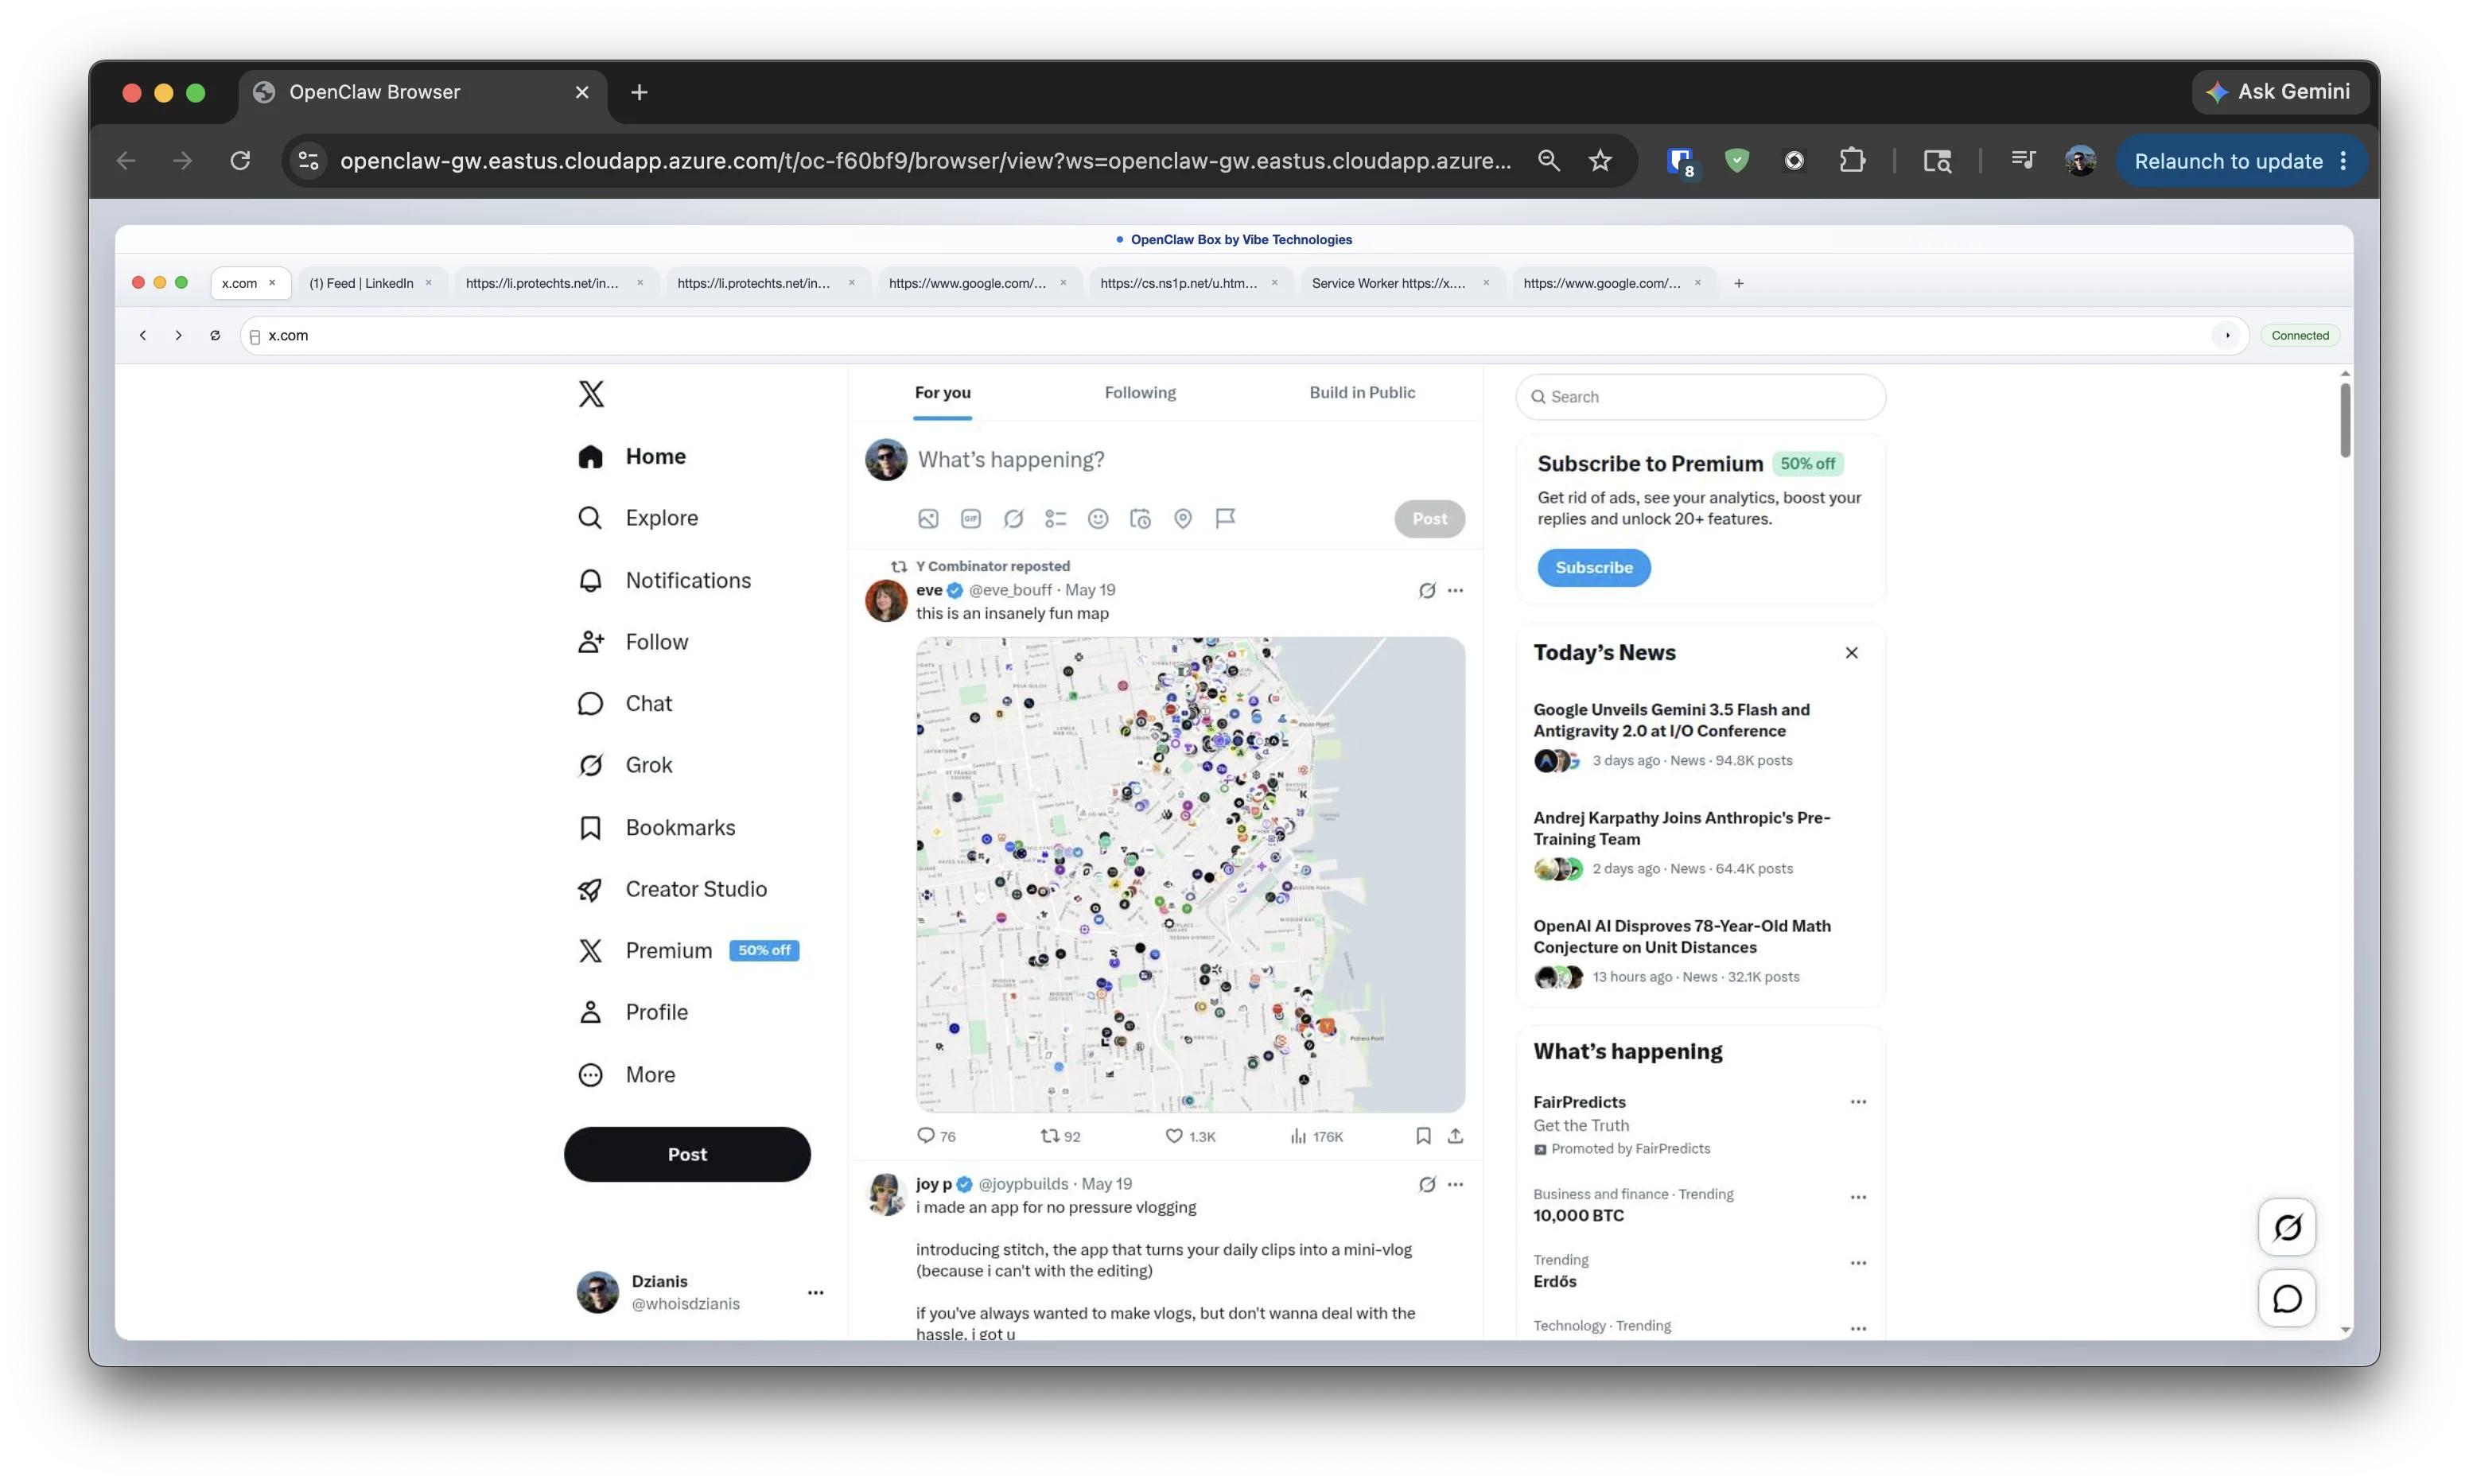2469x1484 pixels.
Task: Bookmark eve's post
Action: 1423,1136
